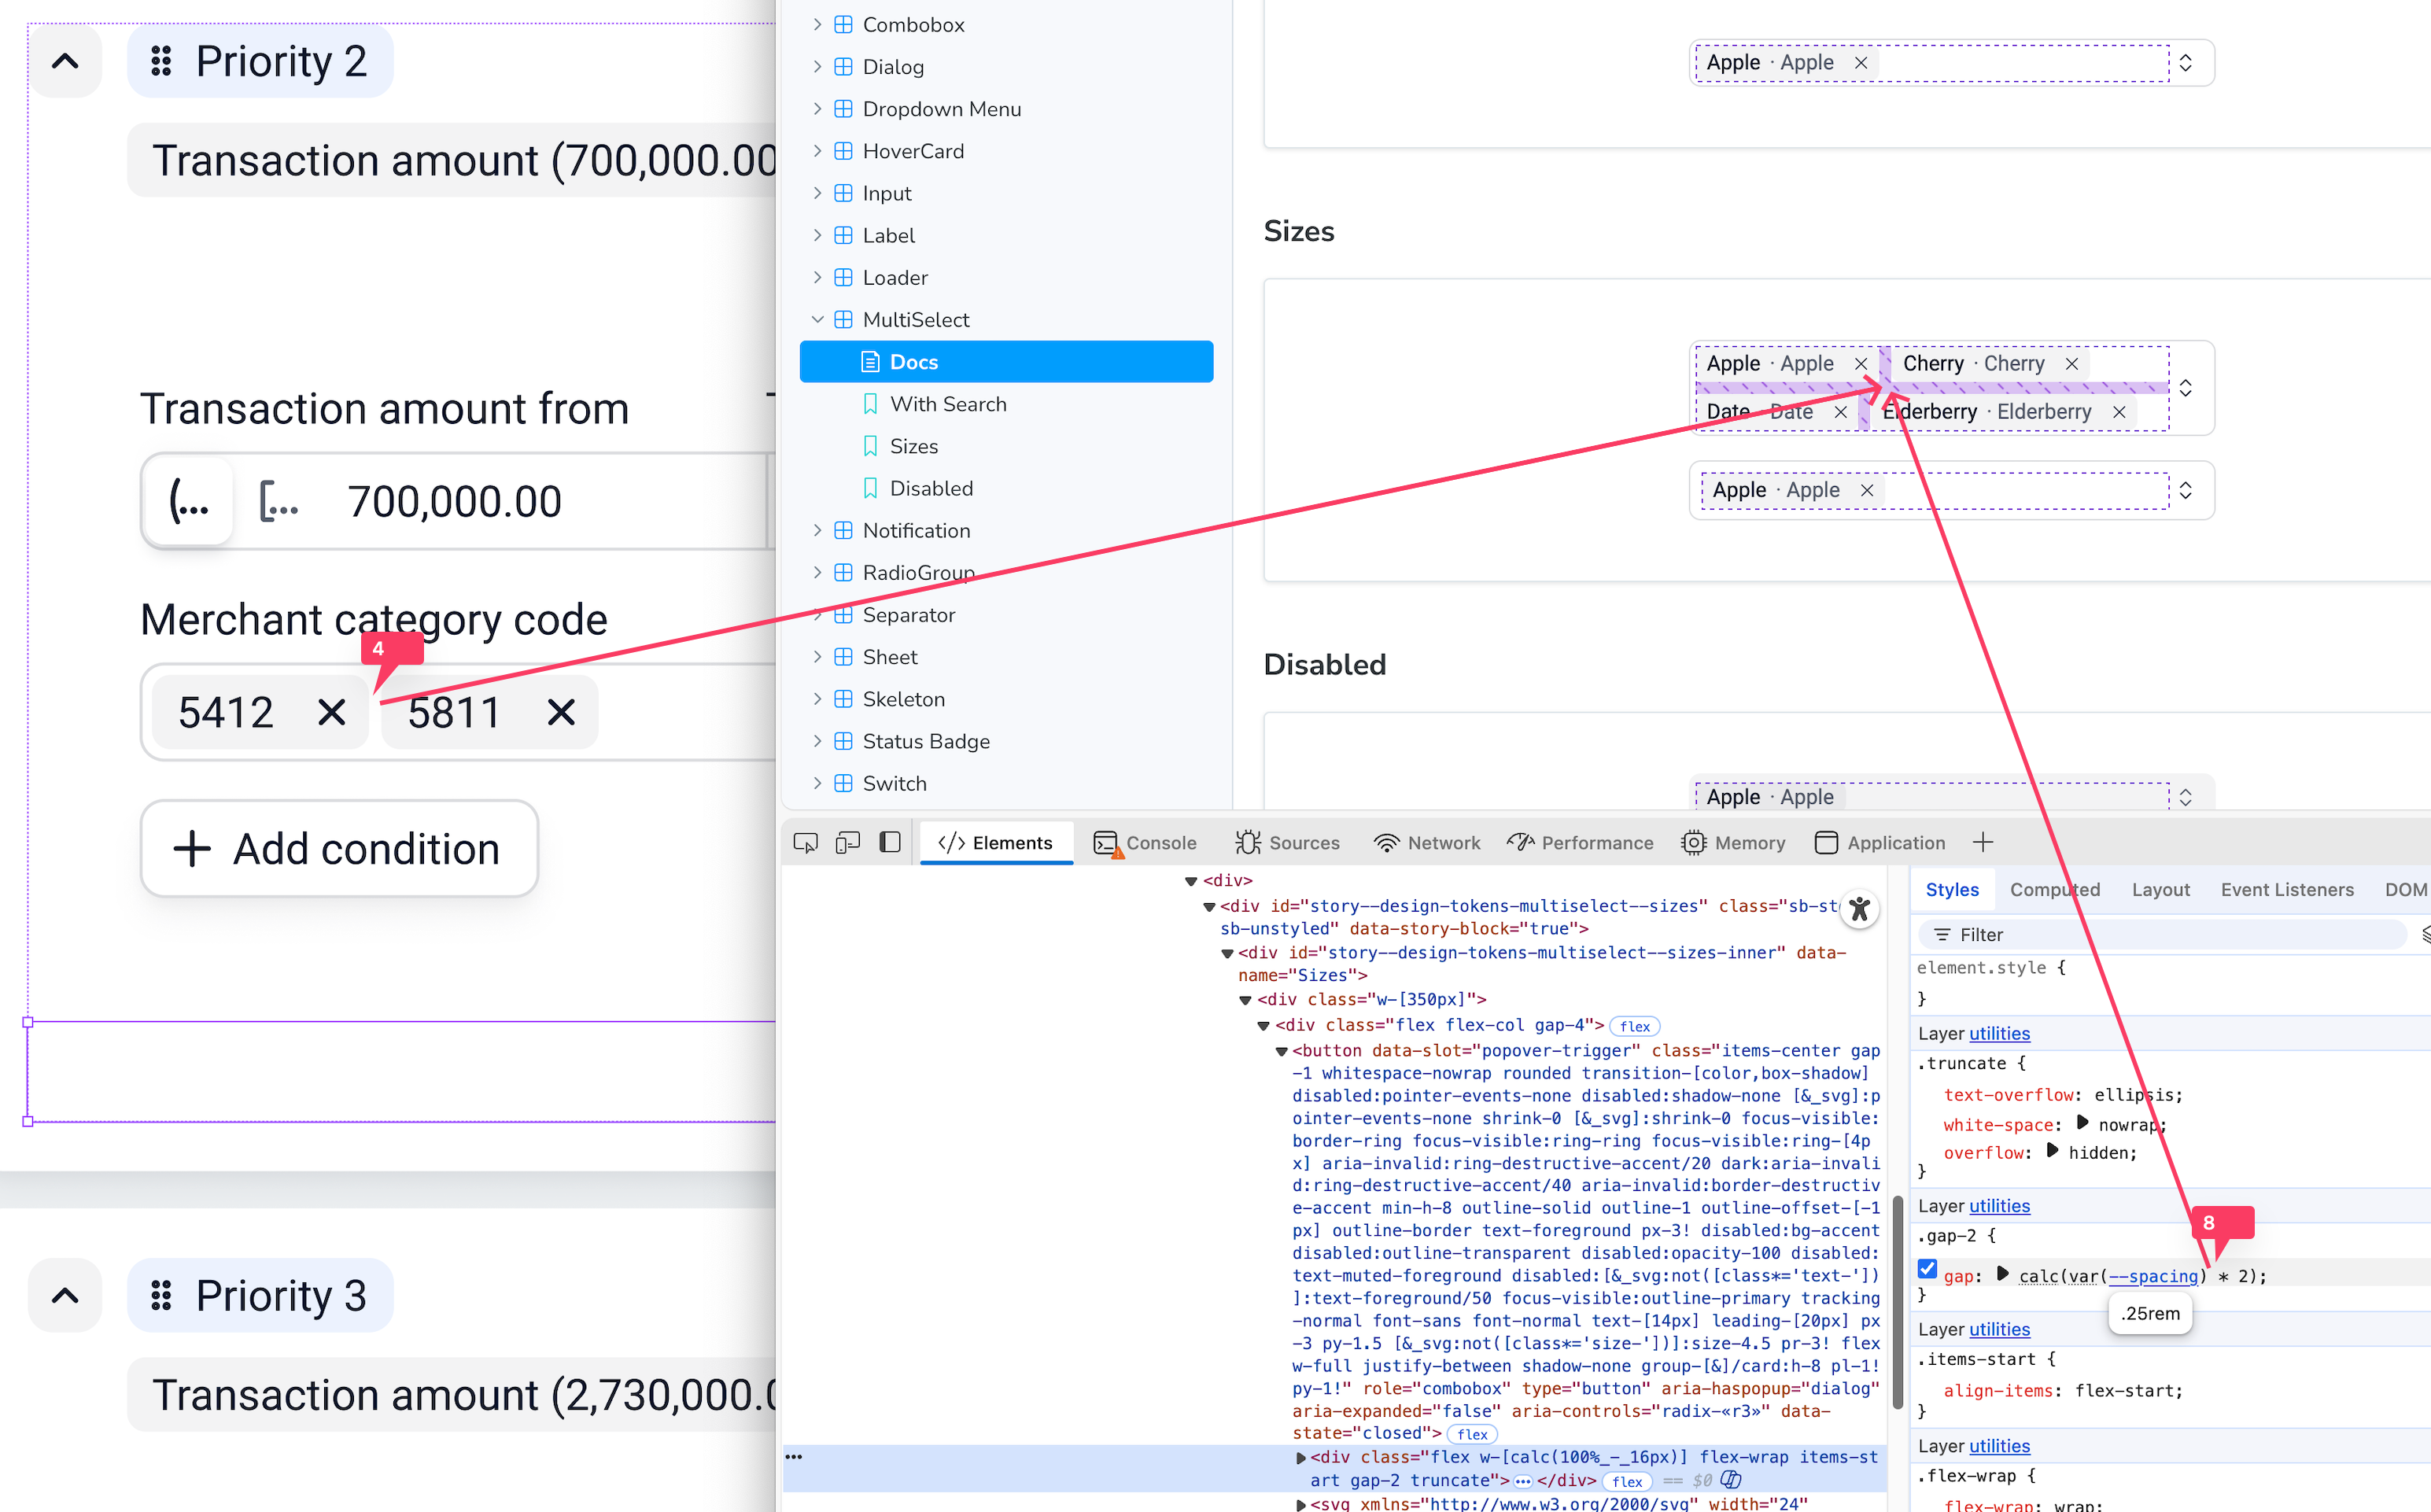
Task: Click the flex badge beside gap-4 div
Action: (x=1634, y=1027)
